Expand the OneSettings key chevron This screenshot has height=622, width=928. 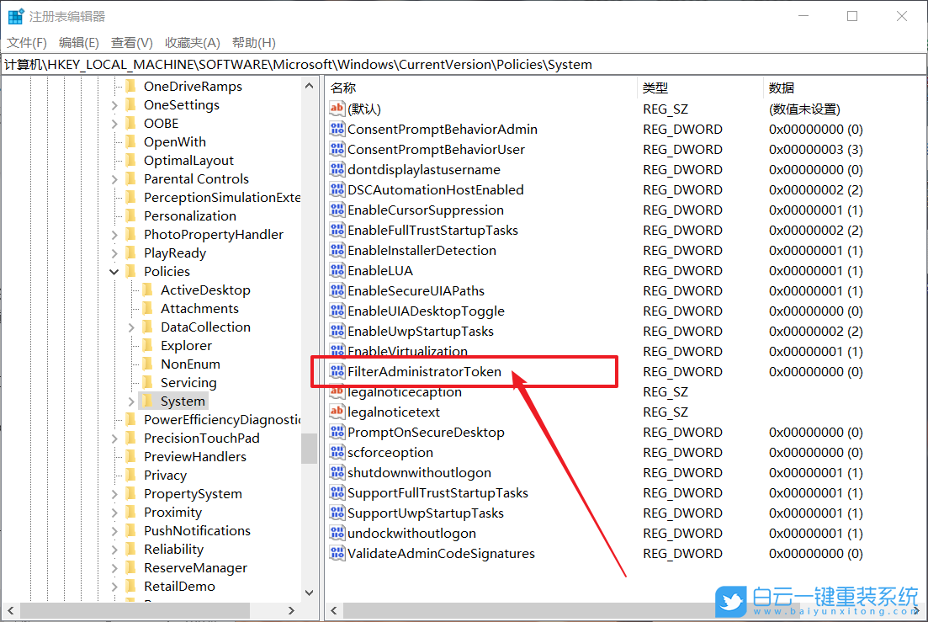[x=114, y=105]
